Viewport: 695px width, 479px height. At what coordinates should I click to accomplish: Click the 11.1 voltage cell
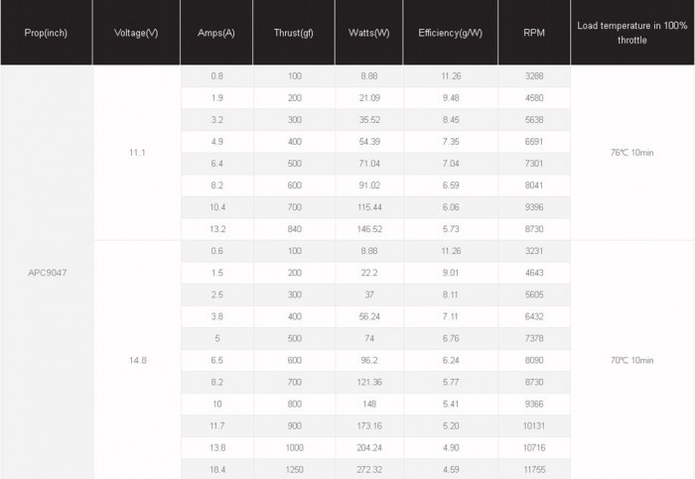tap(137, 153)
